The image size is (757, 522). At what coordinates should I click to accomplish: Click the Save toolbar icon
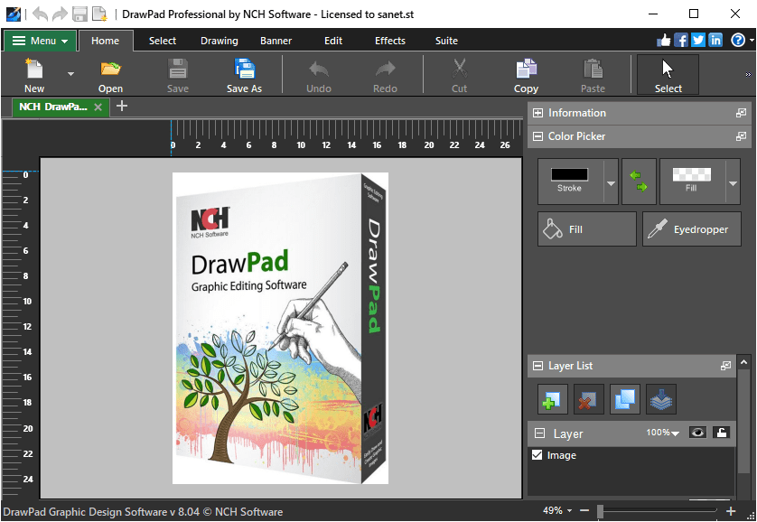(x=178, y=75)
